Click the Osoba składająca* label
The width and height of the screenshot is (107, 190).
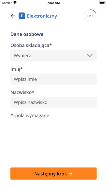[x=31, y=45]
